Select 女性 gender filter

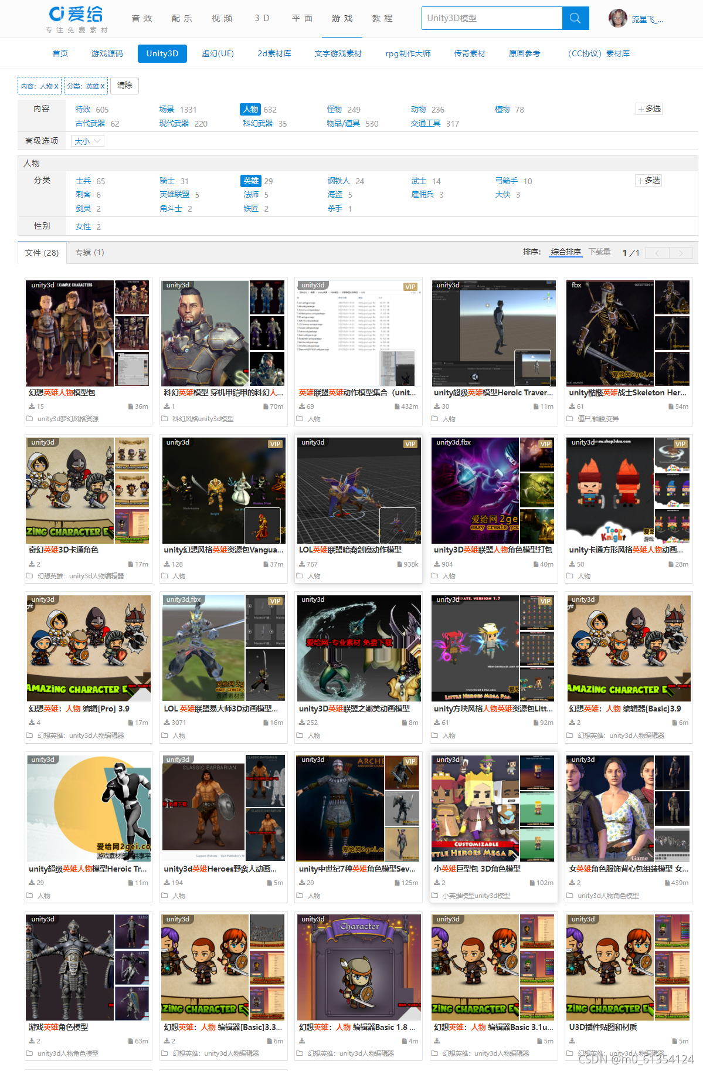pyautogui.click(x=83, y=226)
